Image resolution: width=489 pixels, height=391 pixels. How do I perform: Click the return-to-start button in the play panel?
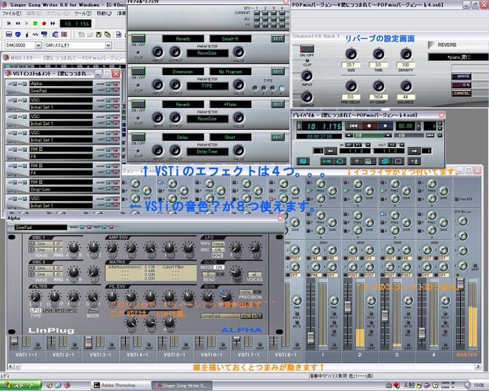[354, 126]
